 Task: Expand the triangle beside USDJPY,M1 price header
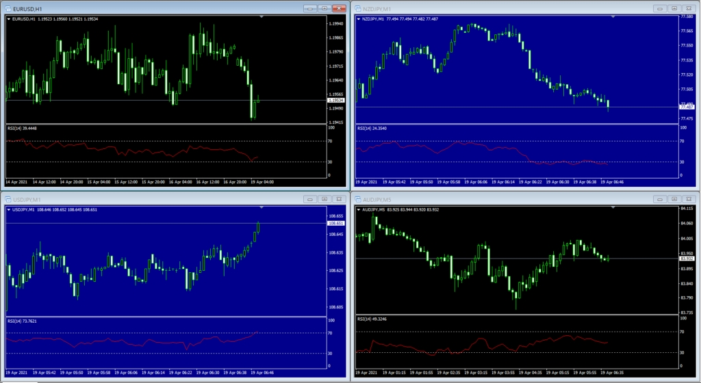tap(9, 209)
